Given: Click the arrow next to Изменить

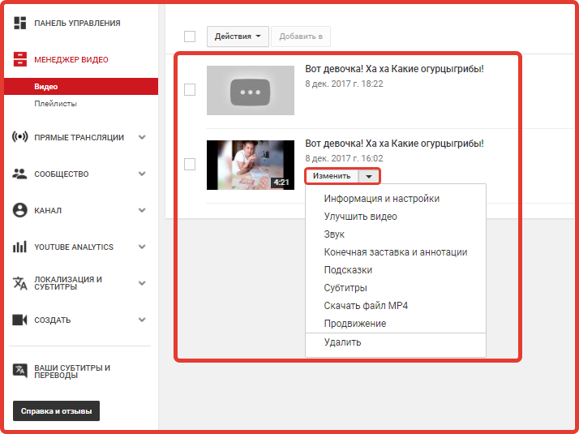Looking at the screenshot, I should click(368, 176).
